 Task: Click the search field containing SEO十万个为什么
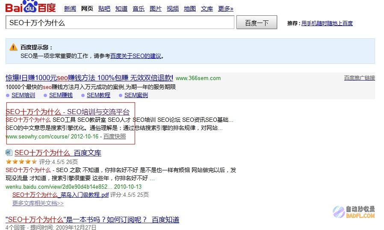tap(120, 23)
